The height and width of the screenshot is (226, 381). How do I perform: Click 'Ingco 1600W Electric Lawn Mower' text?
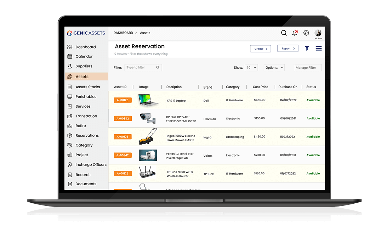181,138
